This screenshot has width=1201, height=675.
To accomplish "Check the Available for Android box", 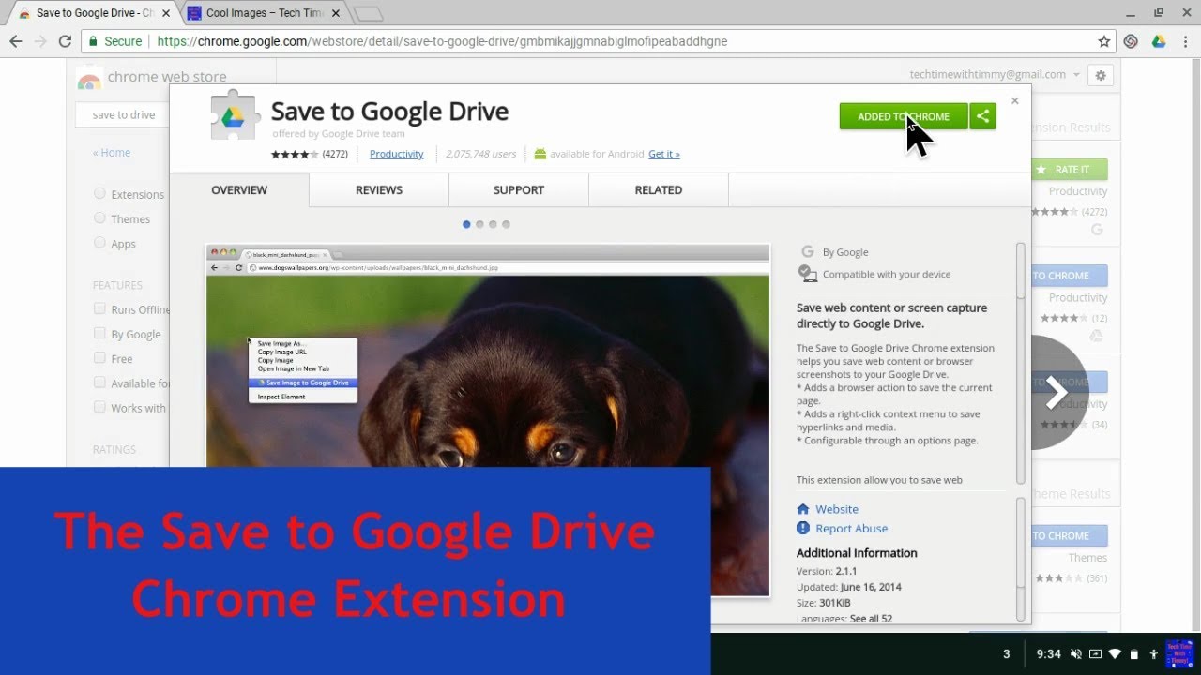I will pyautogui.click(x=99, y=382).
